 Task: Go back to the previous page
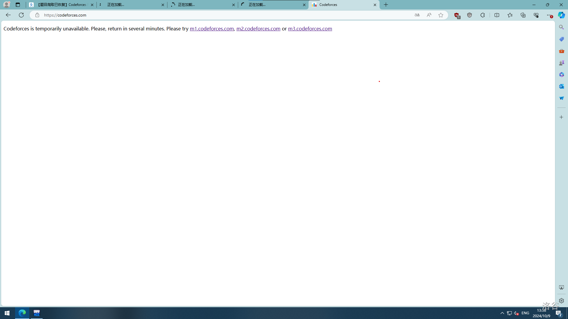point(8,15)
